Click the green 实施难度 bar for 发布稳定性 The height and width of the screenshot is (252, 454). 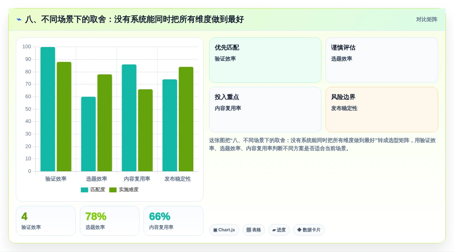[x=186, y=119]
